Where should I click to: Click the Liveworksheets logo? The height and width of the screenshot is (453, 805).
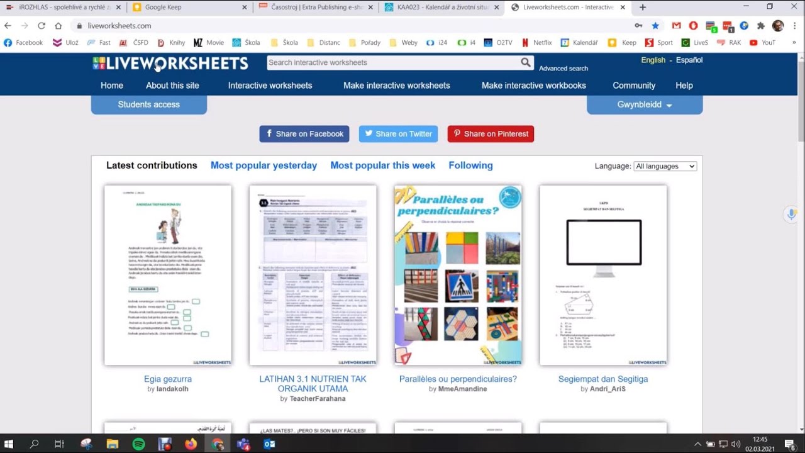(170, 63)
